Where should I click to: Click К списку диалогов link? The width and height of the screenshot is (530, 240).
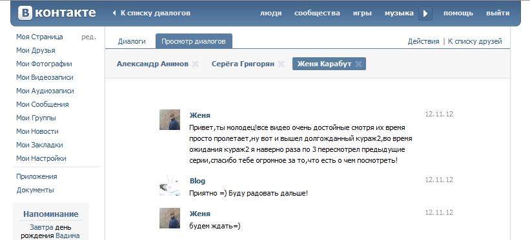156,13
